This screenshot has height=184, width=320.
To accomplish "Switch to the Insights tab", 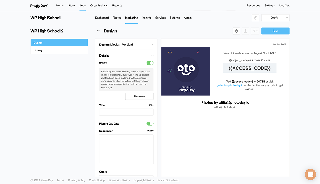I will 147,18.
